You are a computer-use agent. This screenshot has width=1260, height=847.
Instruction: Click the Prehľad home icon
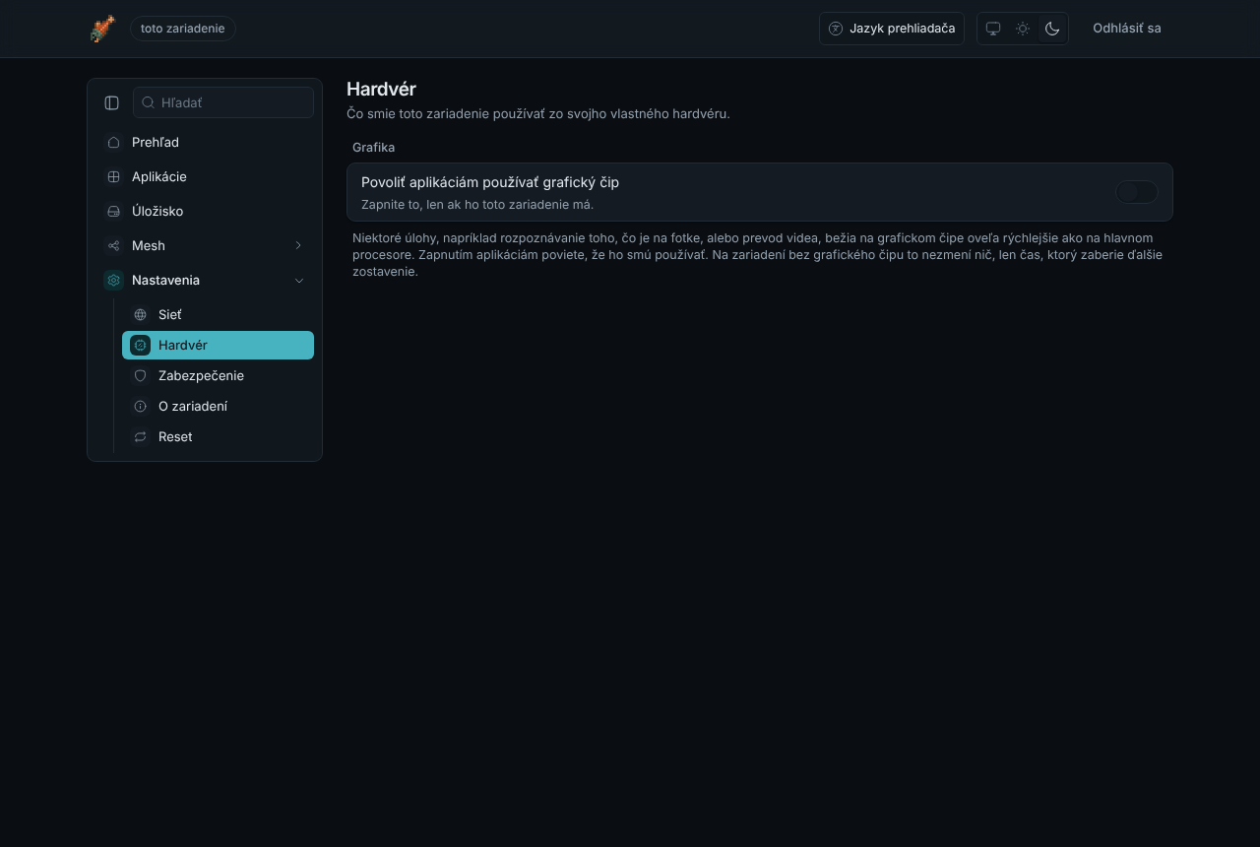(113, 142)
